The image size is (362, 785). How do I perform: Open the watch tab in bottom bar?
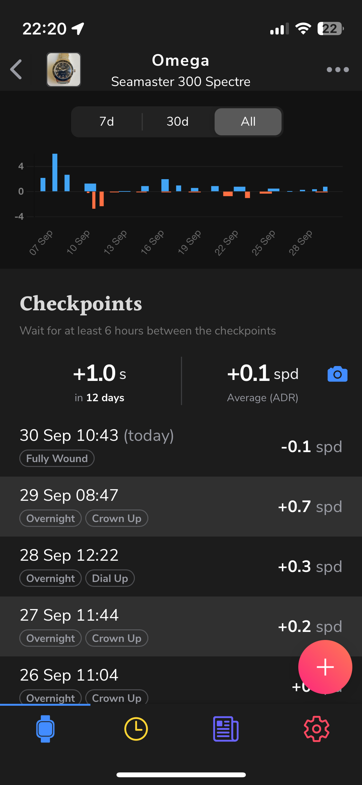tap(45, 729)
